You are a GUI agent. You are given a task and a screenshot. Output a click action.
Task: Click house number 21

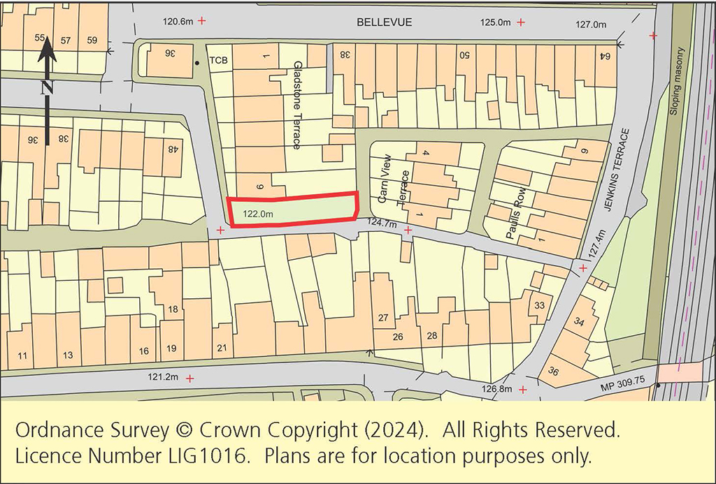tap(222, 348)
